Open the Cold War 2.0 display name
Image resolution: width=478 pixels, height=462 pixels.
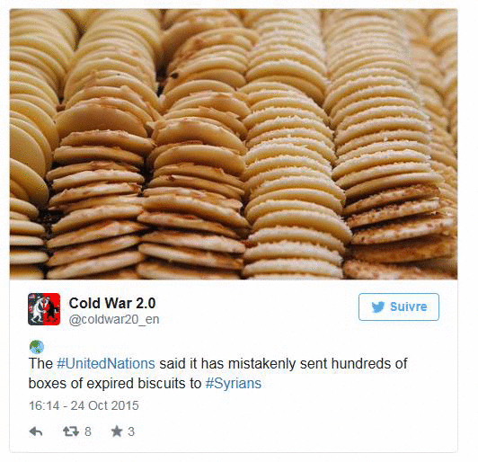coord(112,303)
